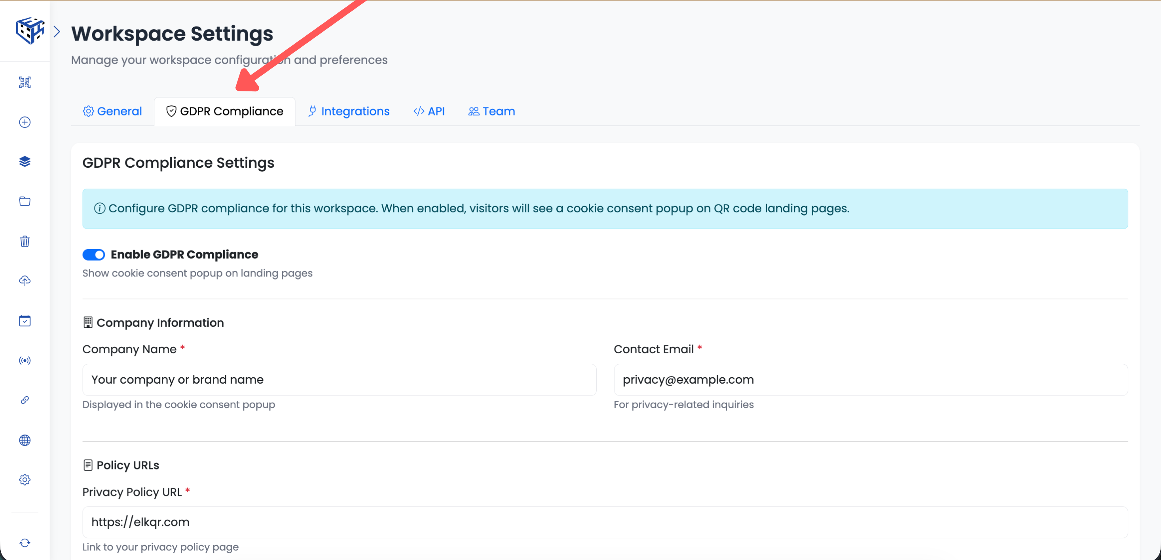
Task: Open the link shortener icon in sidebar
Action: click(25, 400)
